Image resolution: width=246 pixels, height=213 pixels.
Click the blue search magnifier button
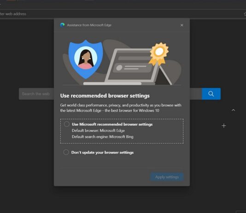[x=211, y=94]
